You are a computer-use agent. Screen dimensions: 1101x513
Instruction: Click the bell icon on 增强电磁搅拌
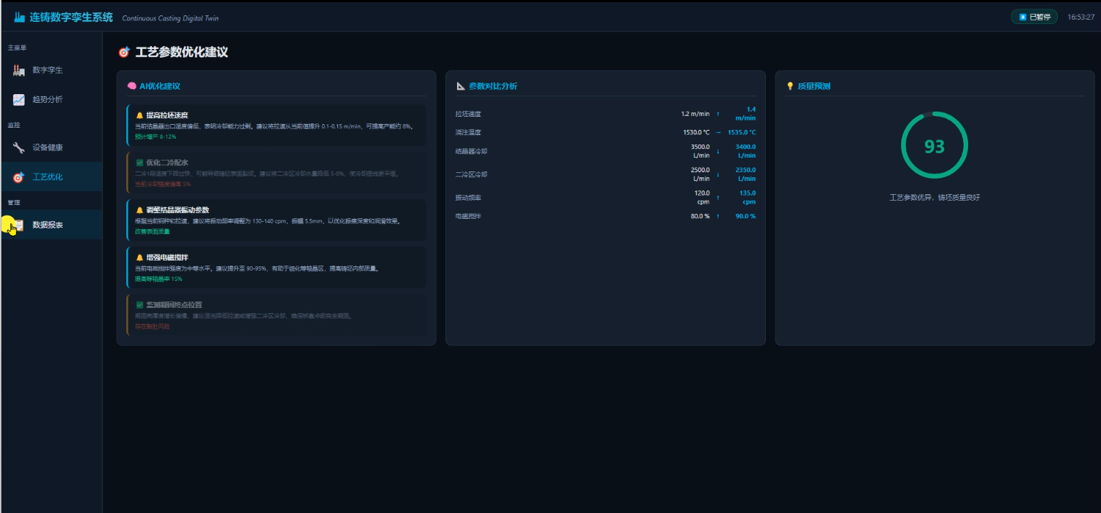pyautogui.click(x=139, y=258)
